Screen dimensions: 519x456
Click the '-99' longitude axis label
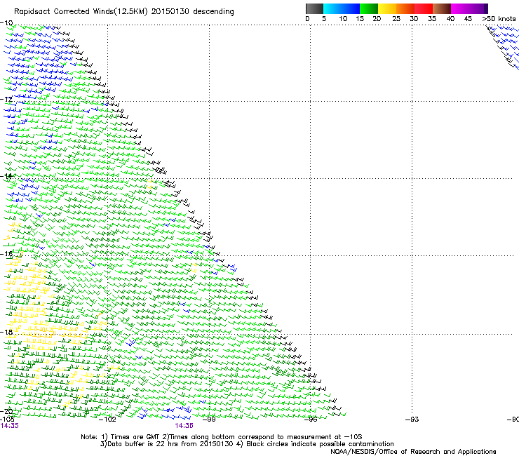[209, 420]
